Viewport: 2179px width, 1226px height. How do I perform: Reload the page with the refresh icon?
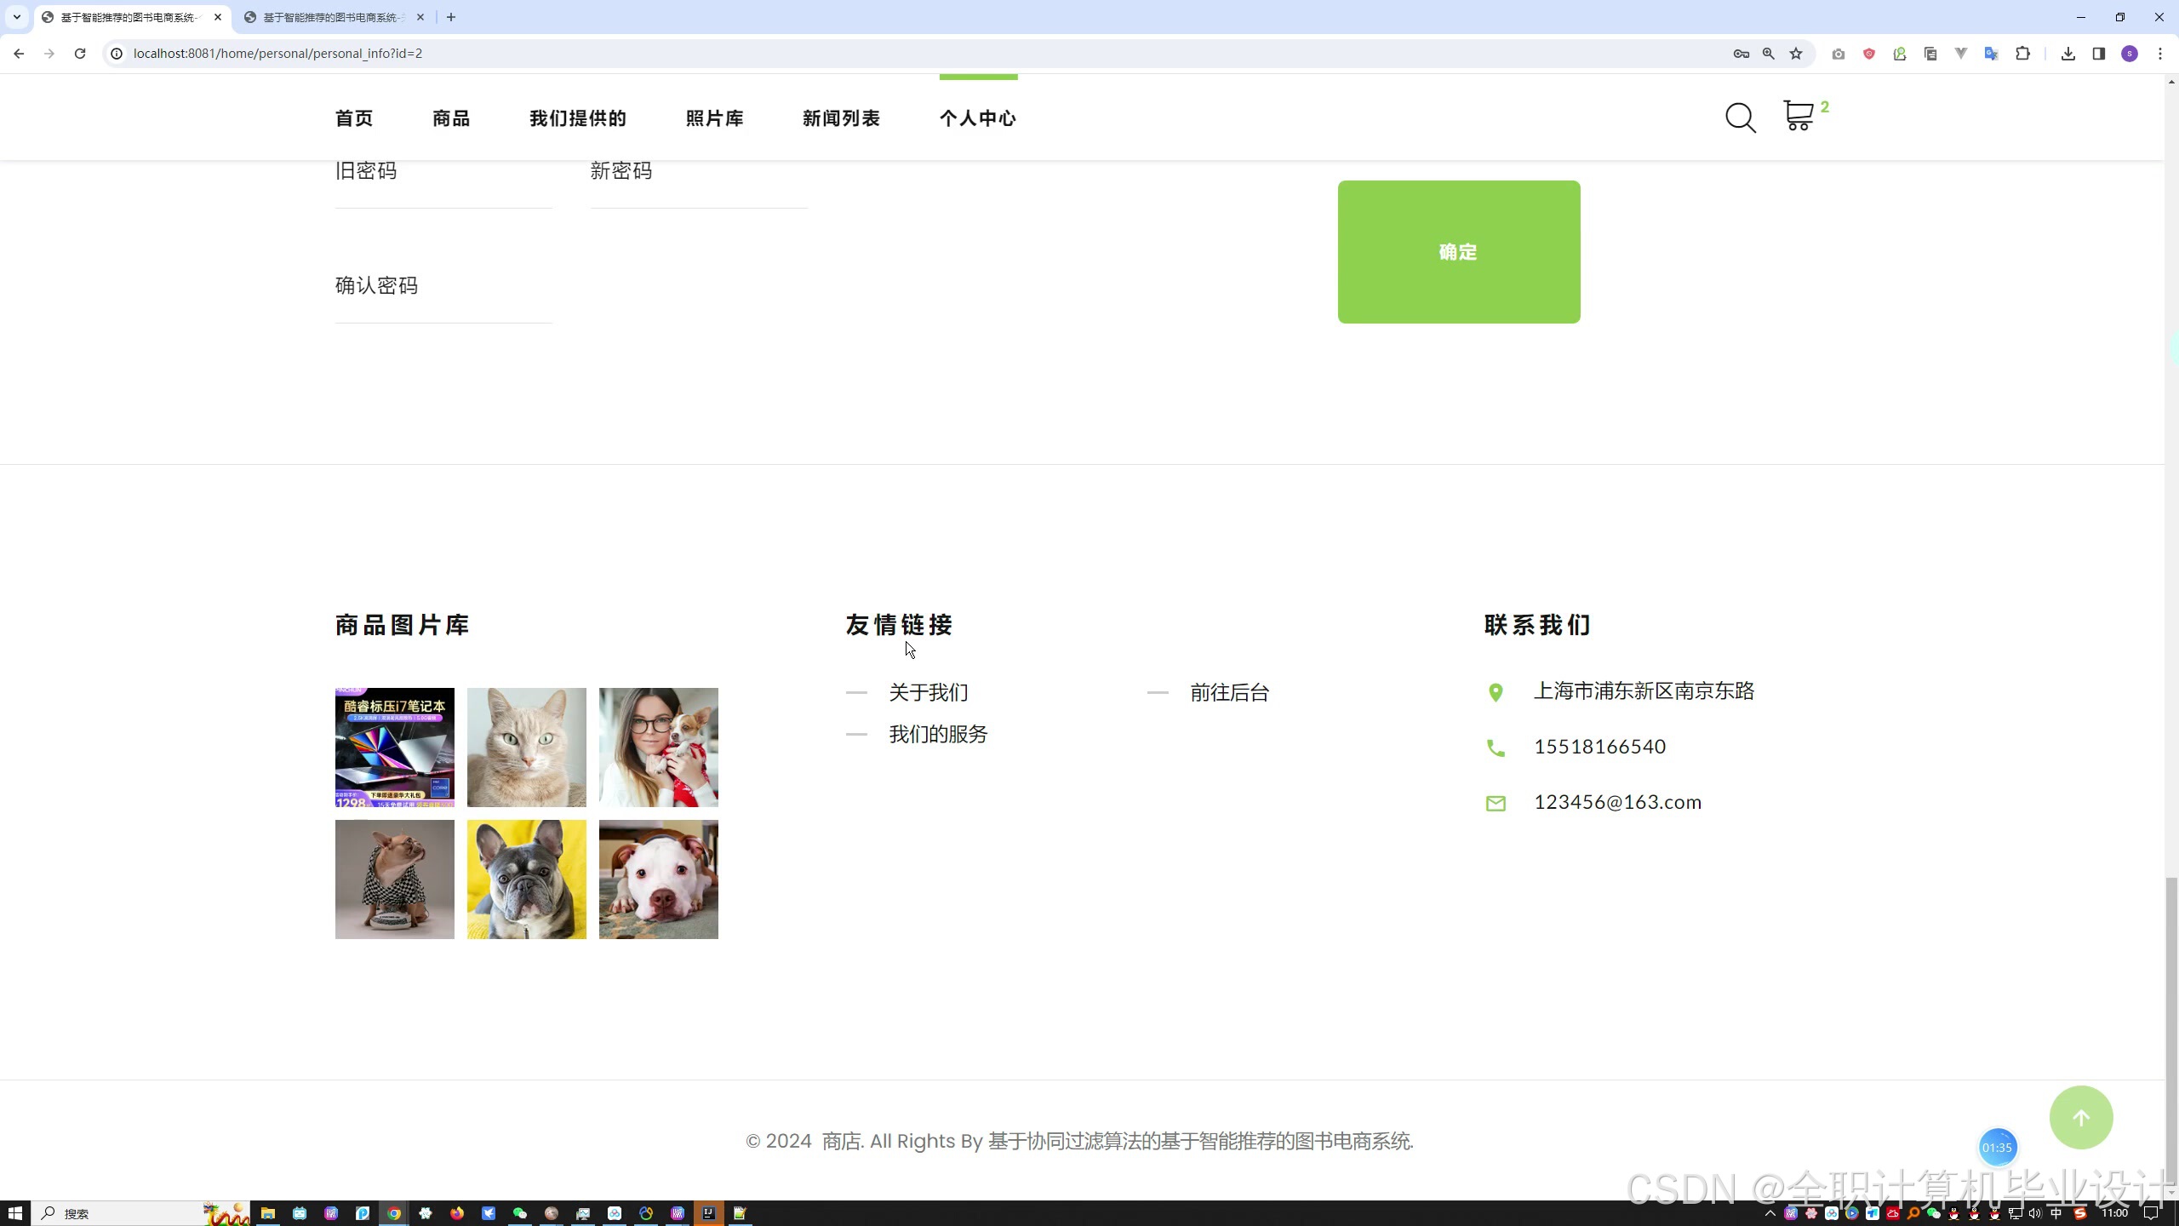80,54
